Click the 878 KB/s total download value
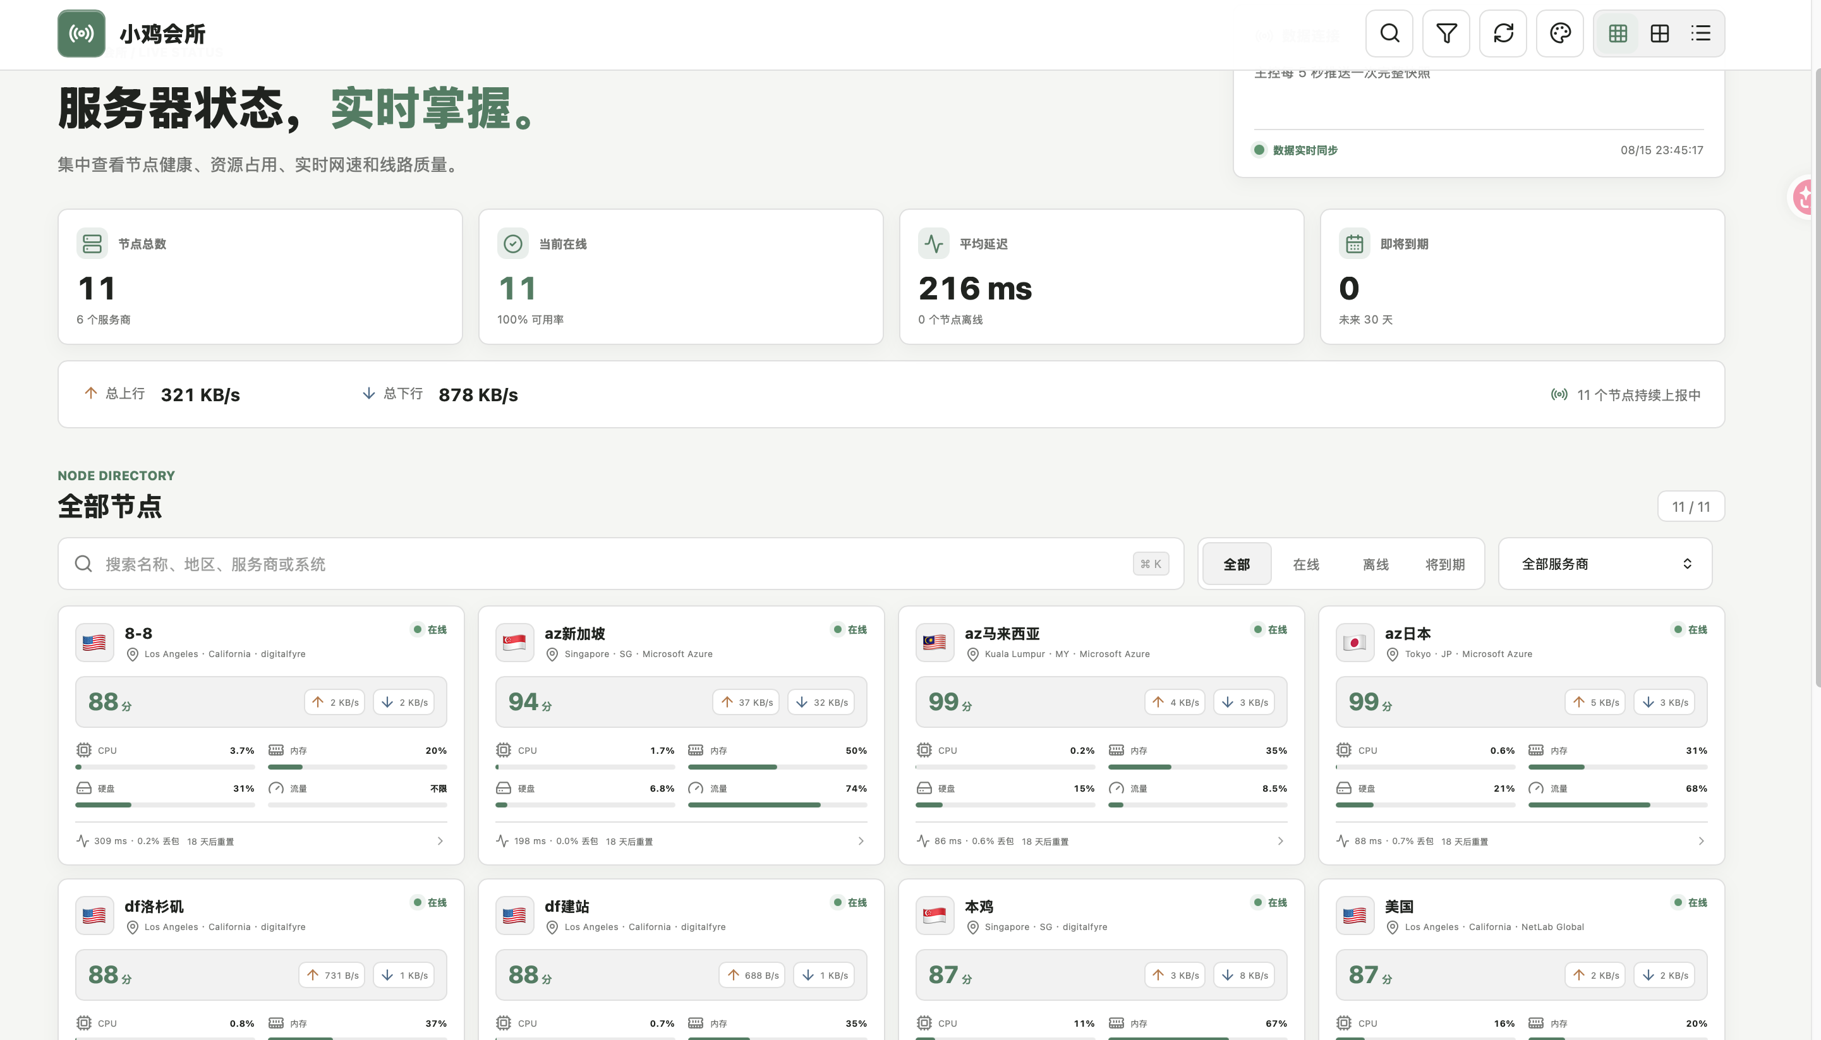 (x=478, y=395)
